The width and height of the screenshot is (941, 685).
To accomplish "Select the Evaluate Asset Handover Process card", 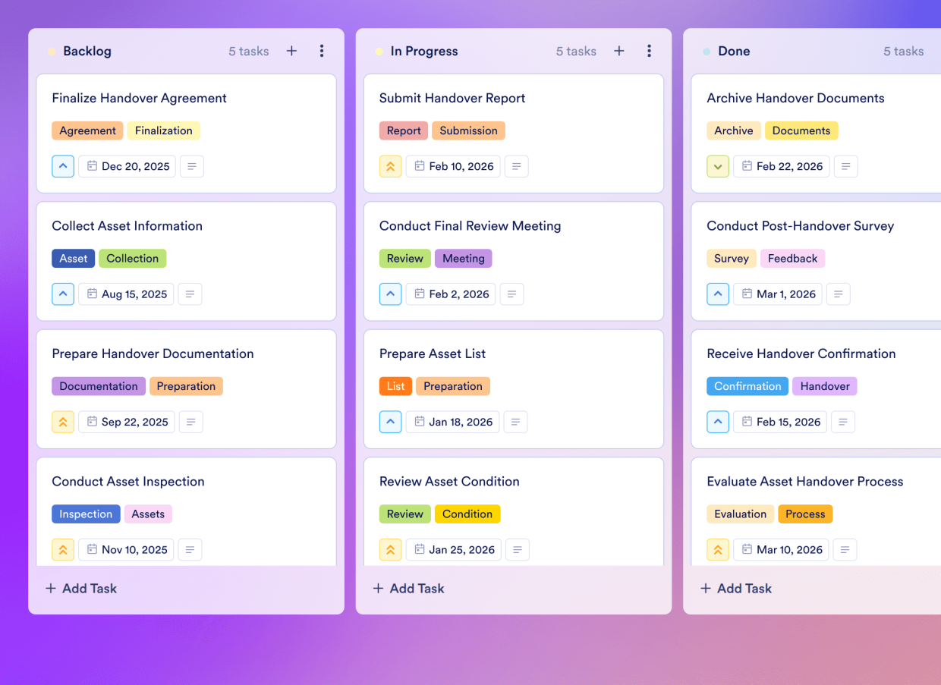I will [x=805, y=482].
